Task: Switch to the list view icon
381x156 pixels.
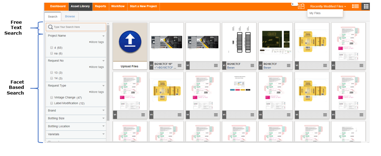Action: point(355,6)
